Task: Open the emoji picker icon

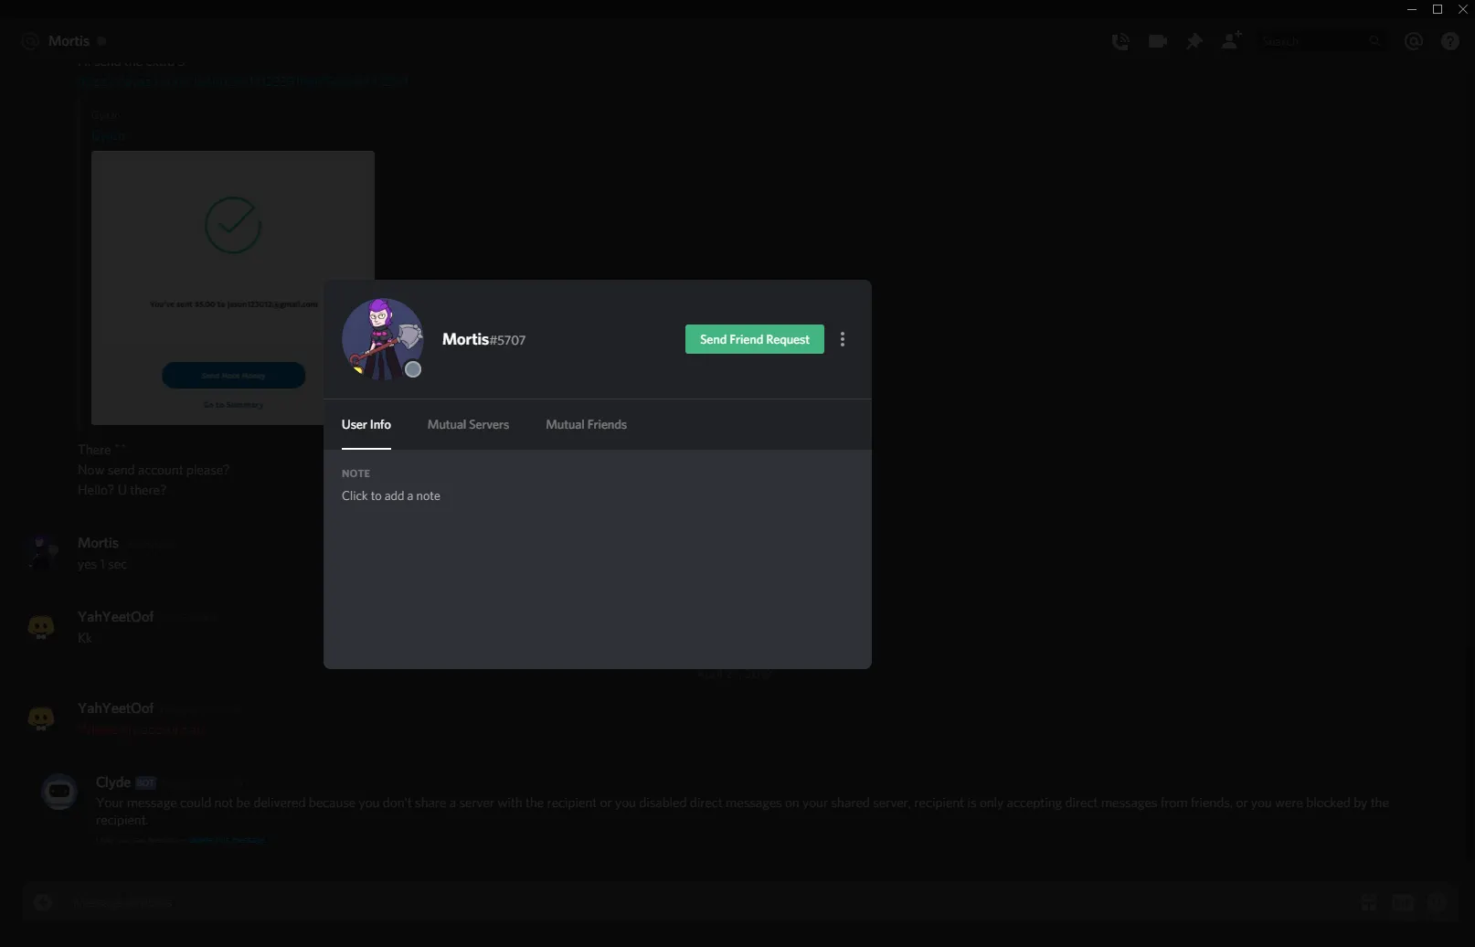Action: click(x=1438, y=902)
